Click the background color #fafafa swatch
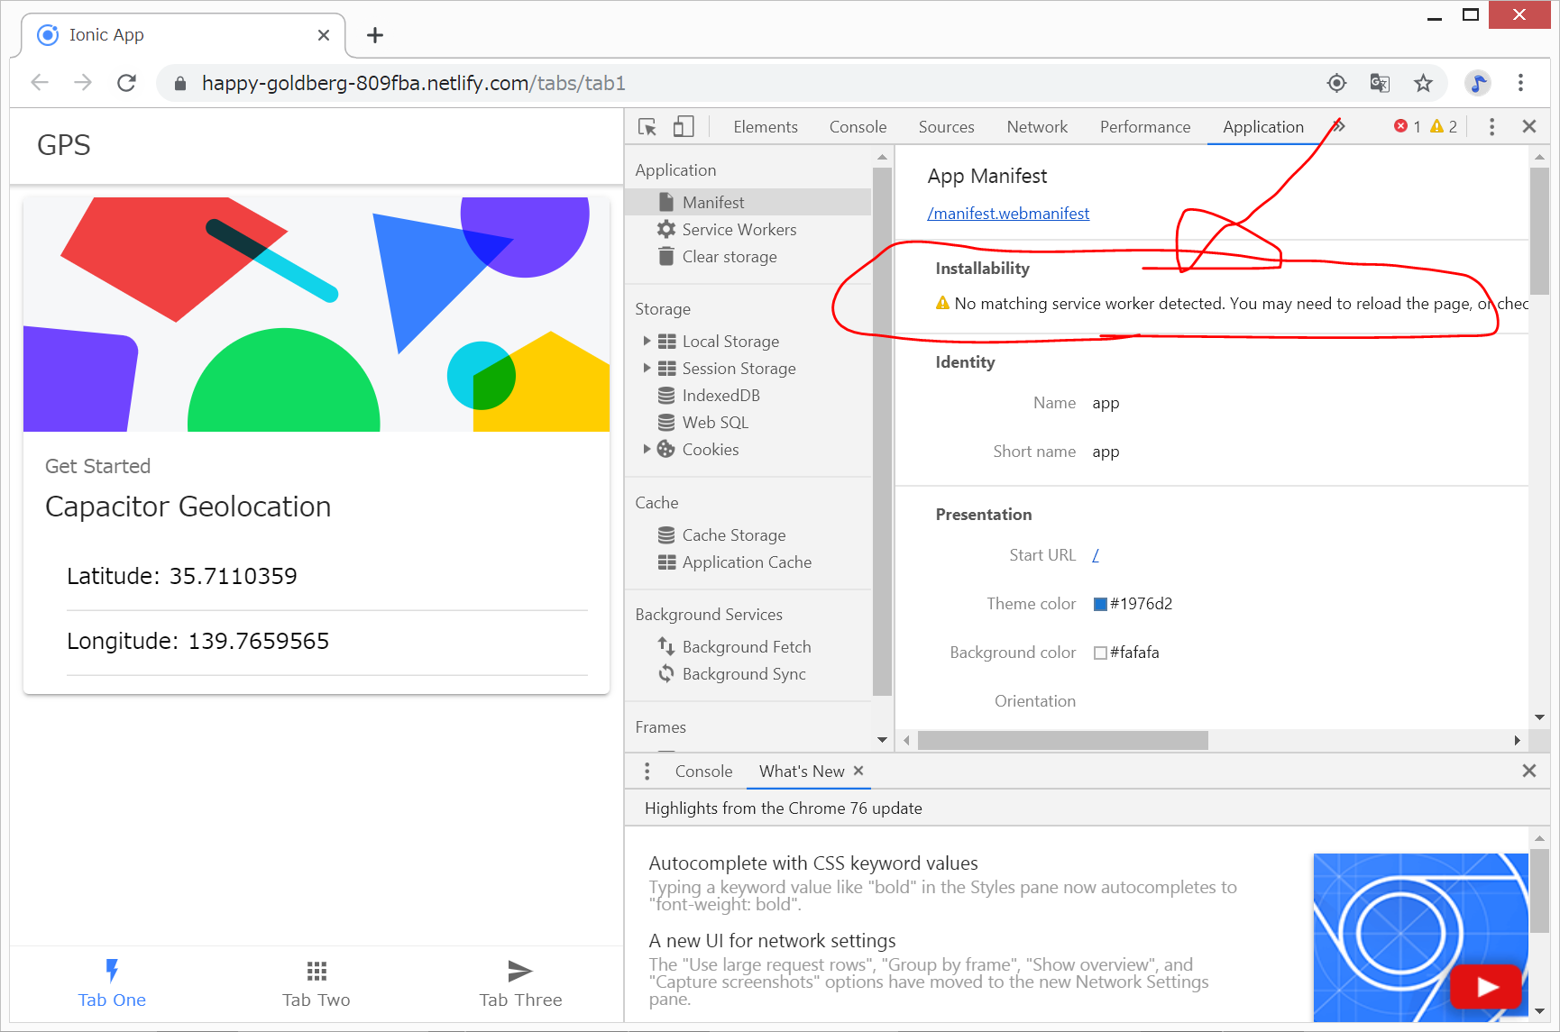The image size is (1560, 1032). [1100, 653]
